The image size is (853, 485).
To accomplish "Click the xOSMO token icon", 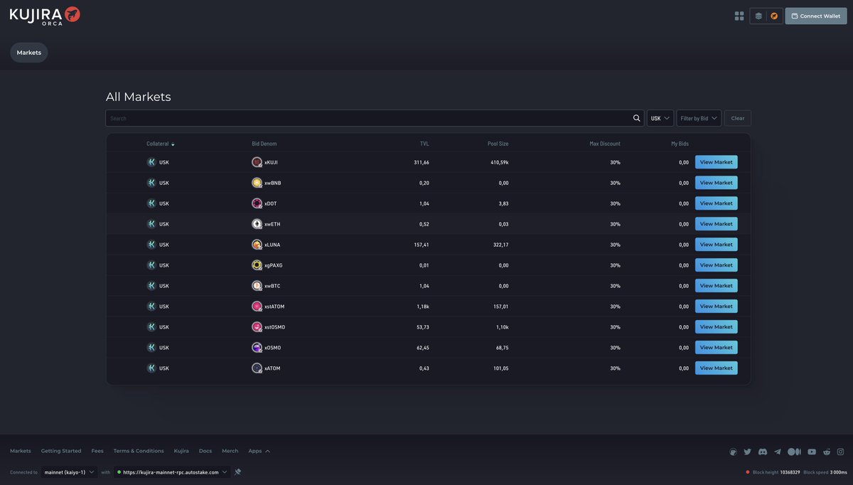I will (x=257, y=348).
